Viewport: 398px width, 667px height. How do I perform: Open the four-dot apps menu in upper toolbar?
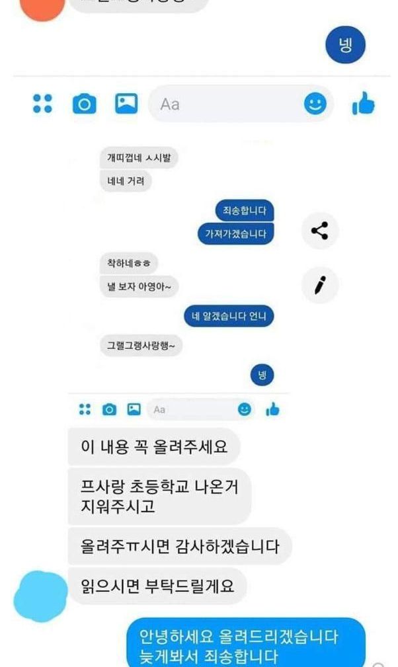coord(42,103)
